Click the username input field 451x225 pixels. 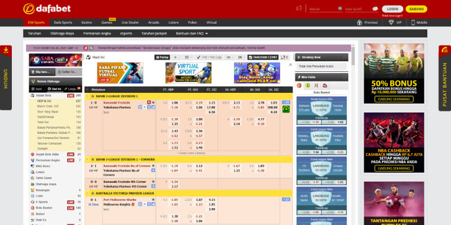pyautogui.click(x=326, y=9)
